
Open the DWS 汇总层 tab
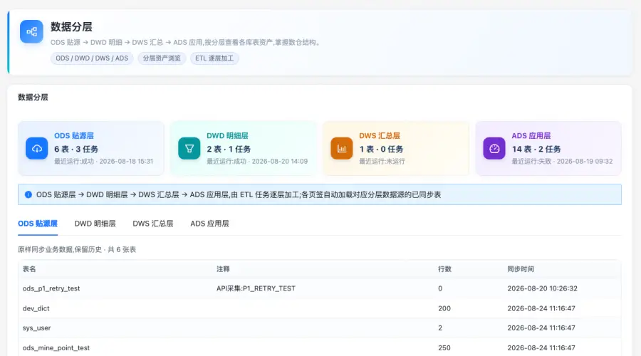pos(153,224)
